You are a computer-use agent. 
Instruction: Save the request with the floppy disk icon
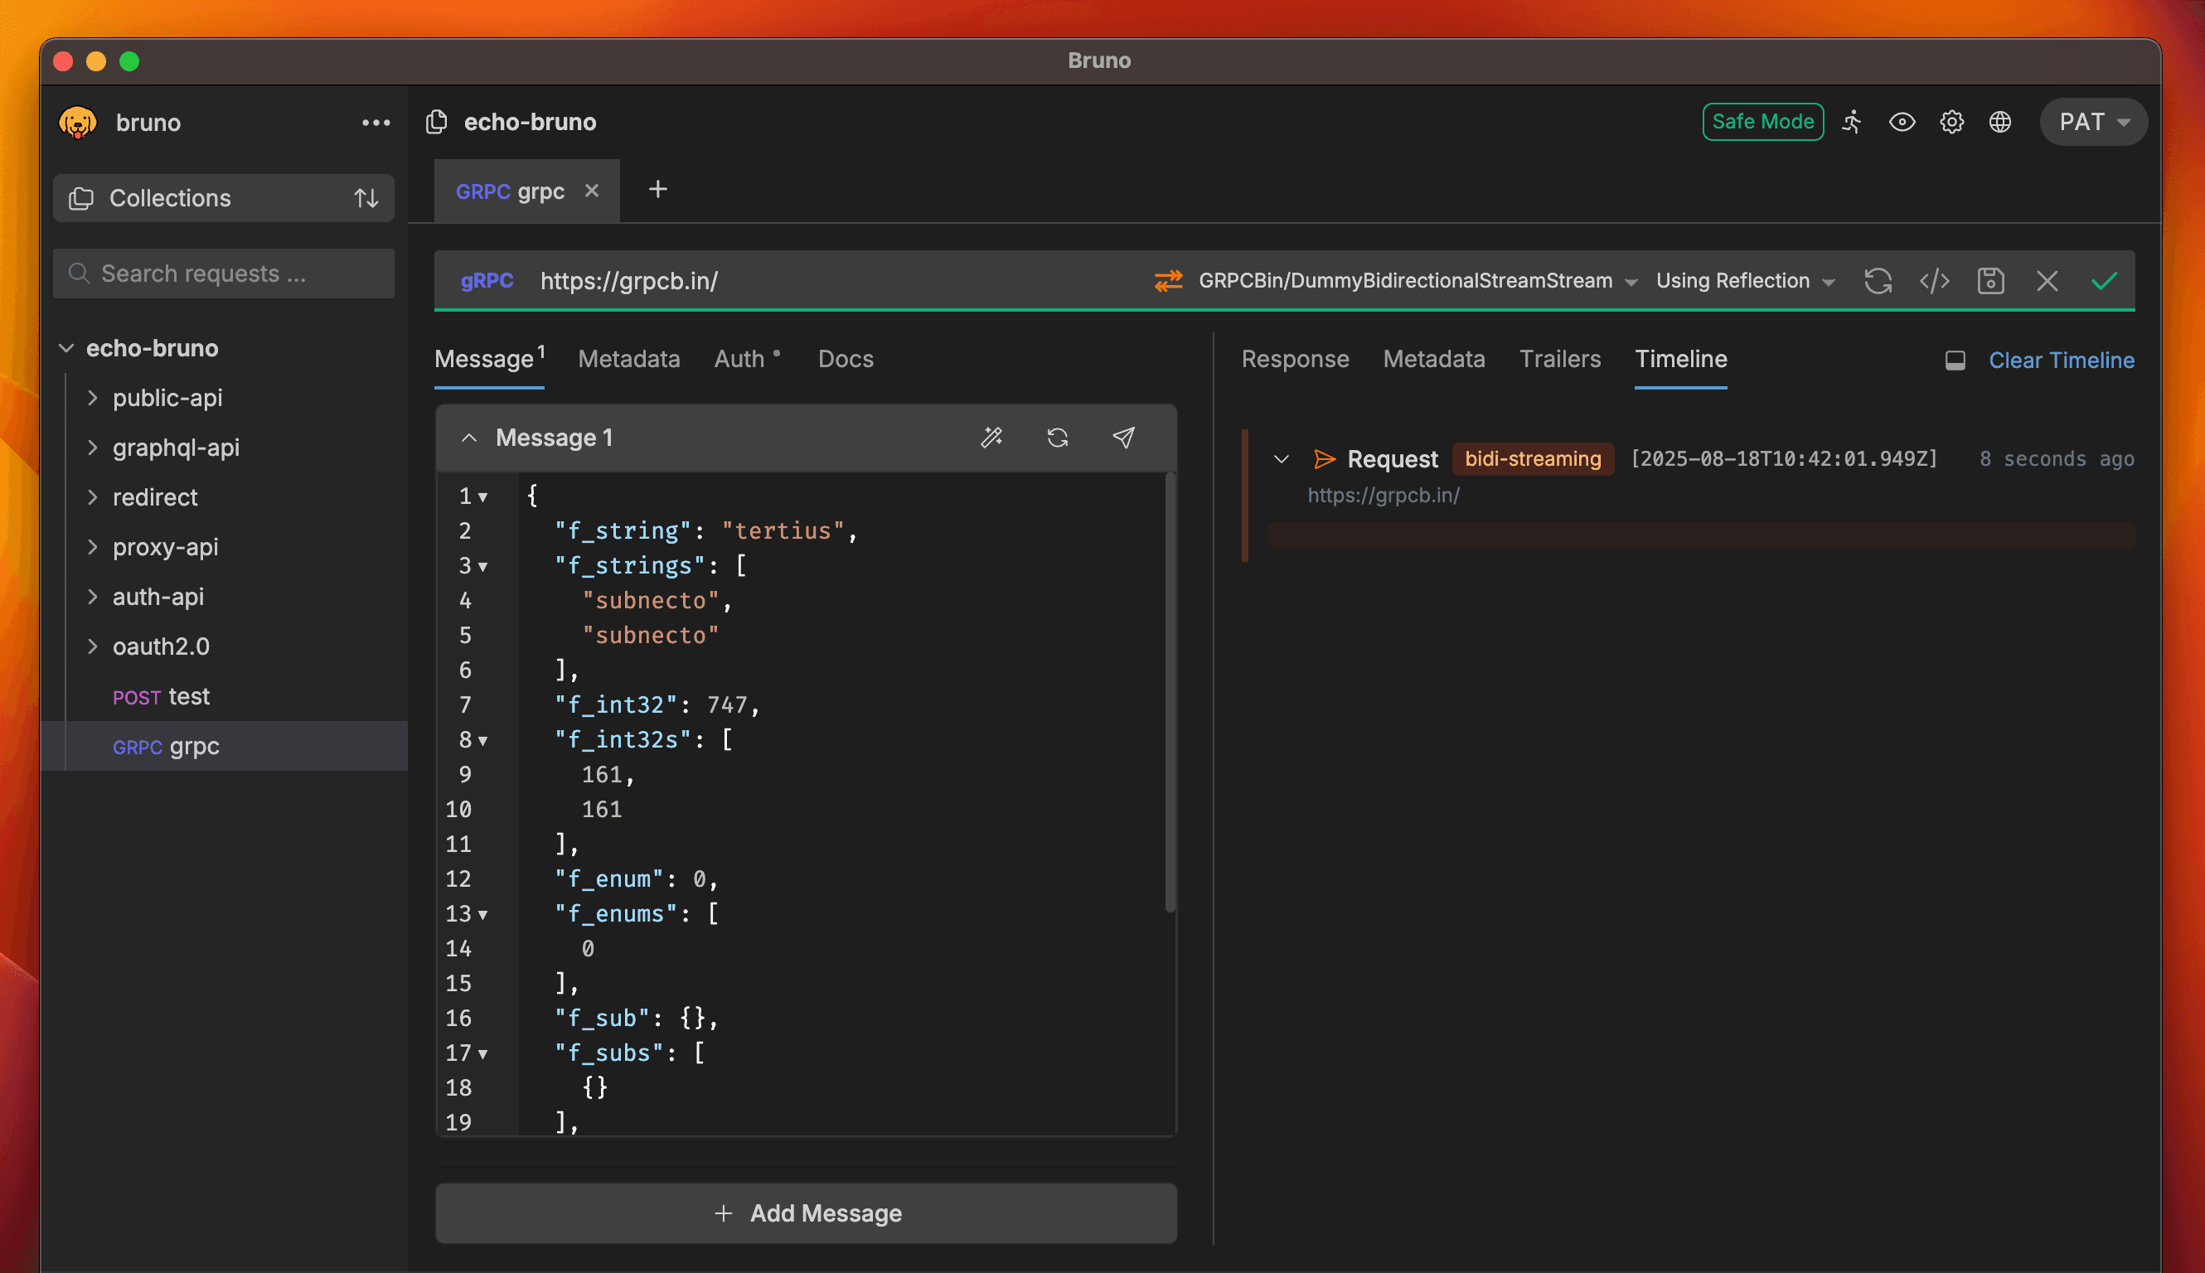pyautogui.click(x=1990, y=281)
